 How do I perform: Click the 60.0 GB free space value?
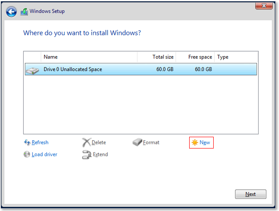point(203,69)
